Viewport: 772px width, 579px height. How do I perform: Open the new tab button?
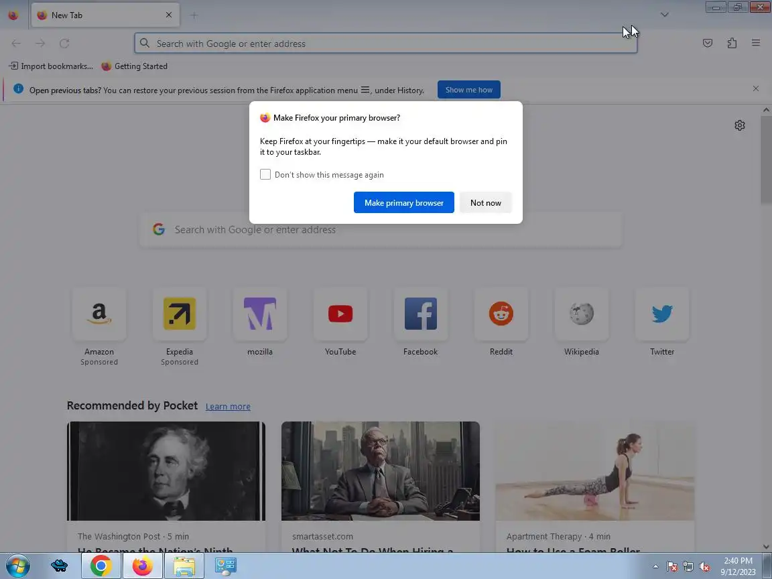tap(194, 15)
